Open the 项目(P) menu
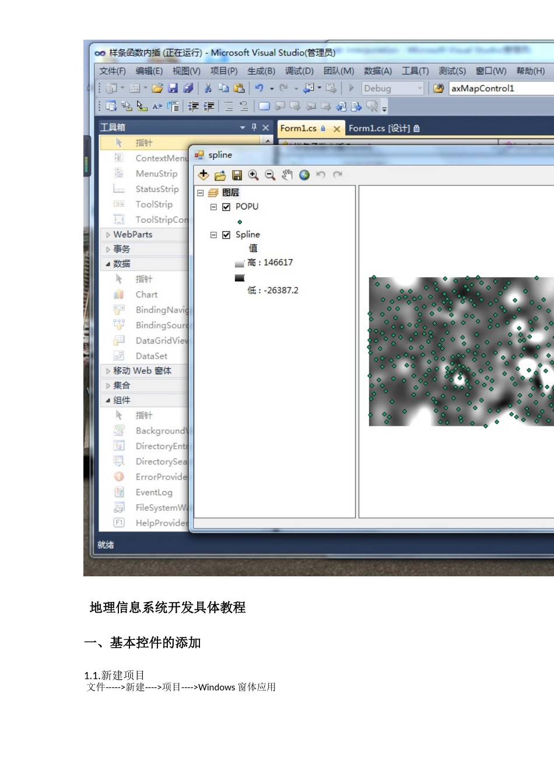This screenshot has width=554, height=784. [x=224, y=71]
